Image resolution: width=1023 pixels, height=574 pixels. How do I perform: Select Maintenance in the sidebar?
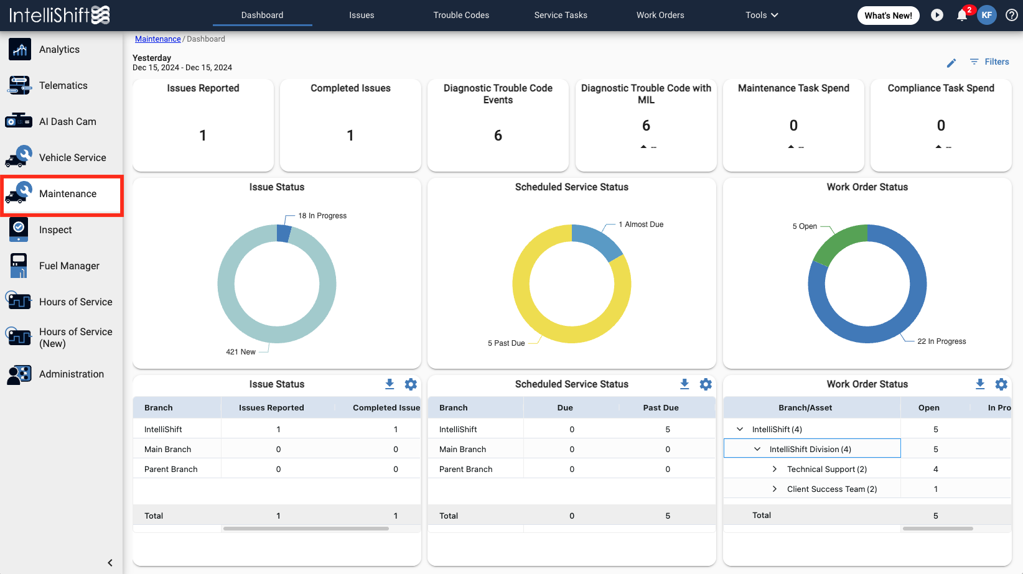pos(62,194)
